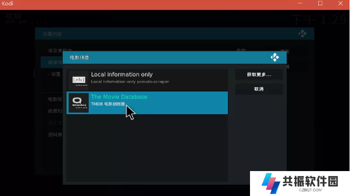Click the .nfo icon for Local information
This screenshot has height=196, width=350.
(x=78, y=80)
